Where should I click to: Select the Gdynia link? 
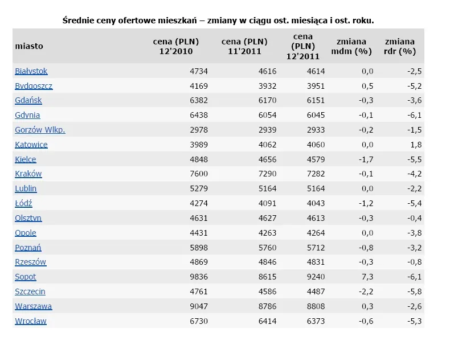click(27, 115)
